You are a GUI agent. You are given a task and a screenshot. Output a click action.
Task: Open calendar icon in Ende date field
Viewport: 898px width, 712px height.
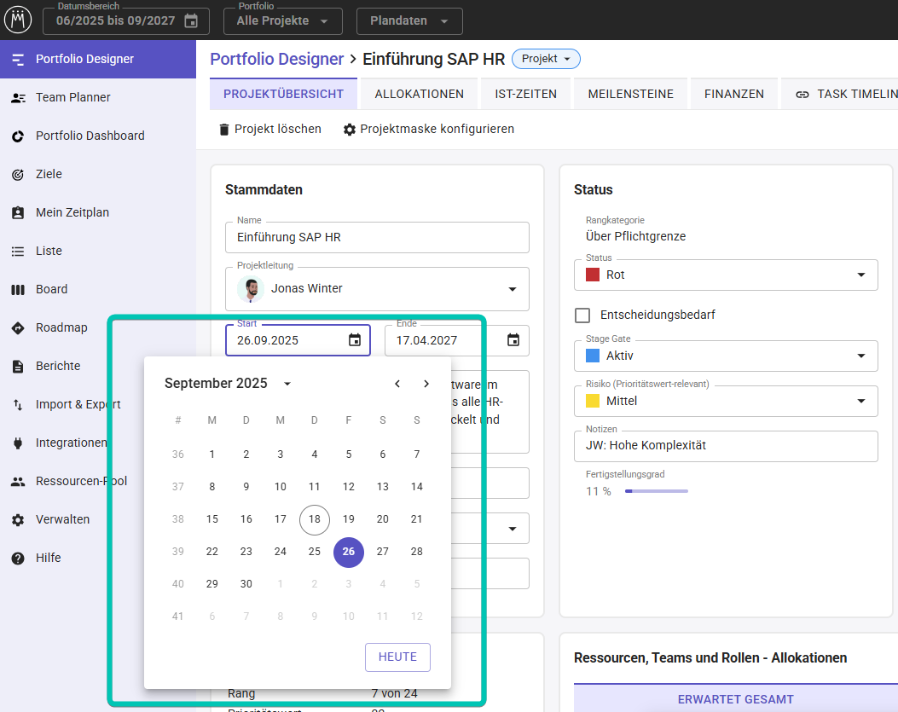tap(513, 340)
